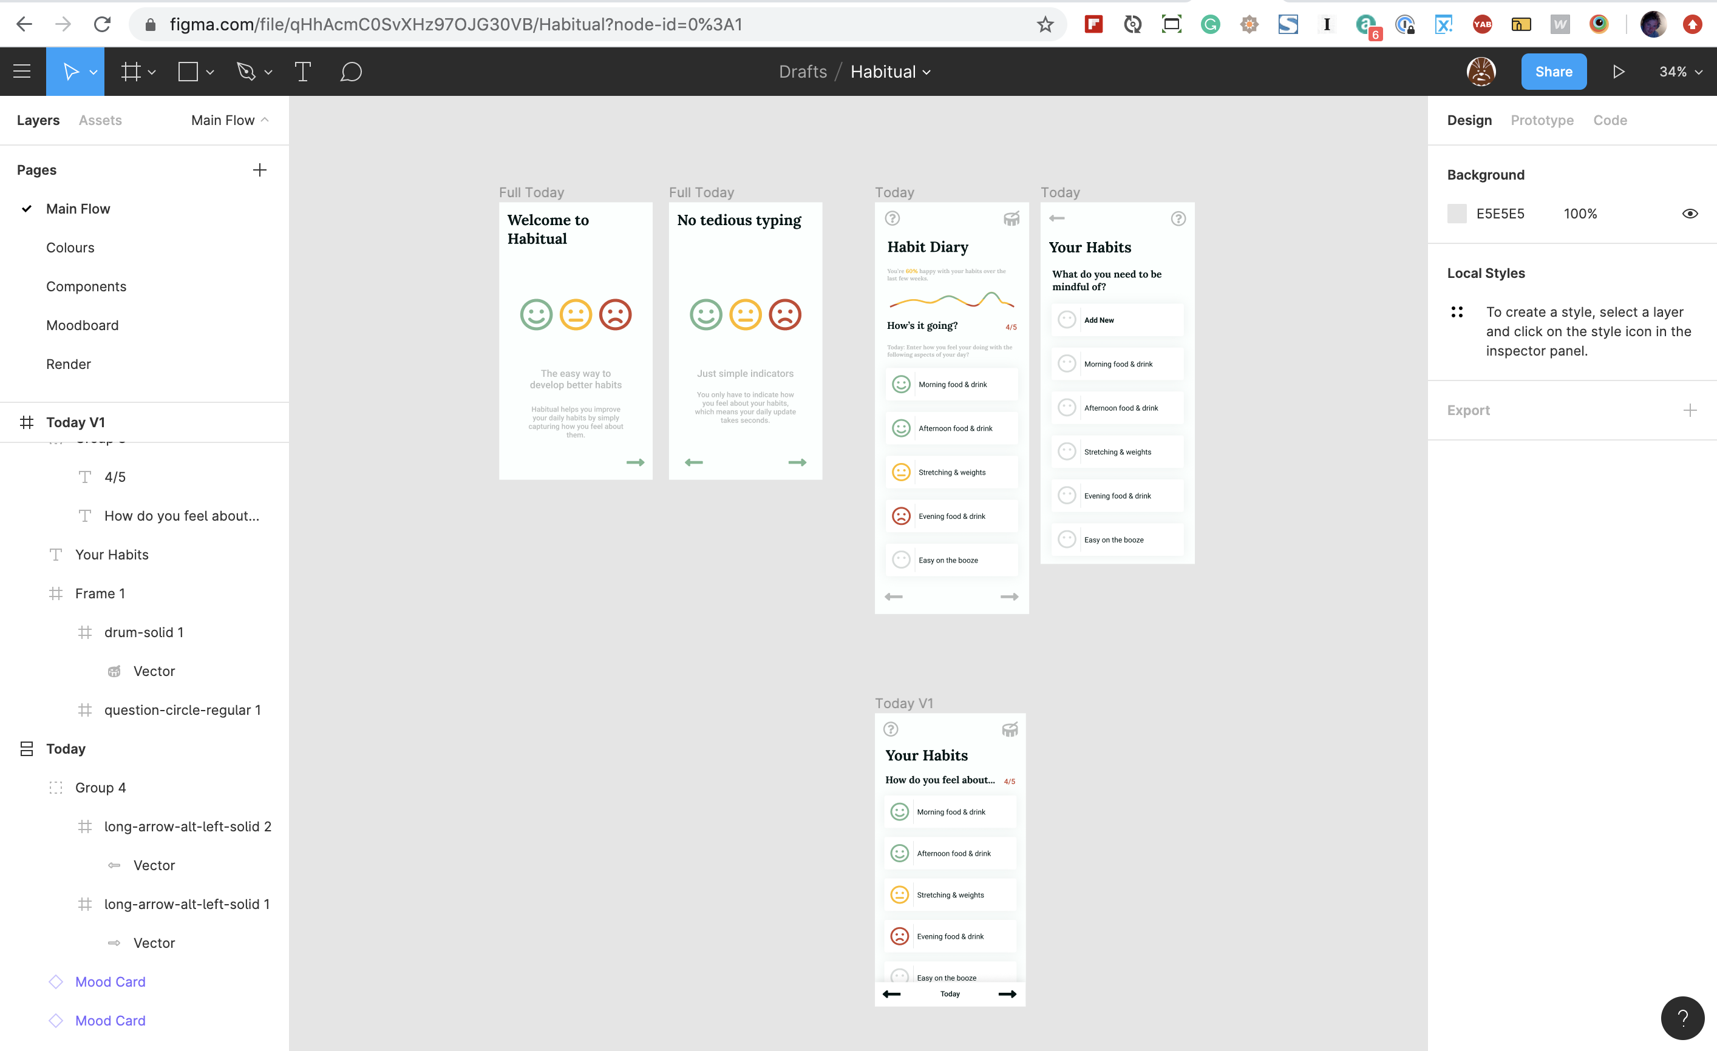Open the Move tool options dropdown
The width and height of the screenshot is (1717, 1051).
click(x=93, y=72)
